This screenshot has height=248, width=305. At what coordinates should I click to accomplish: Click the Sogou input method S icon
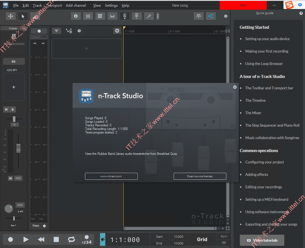tap(289, 5)
